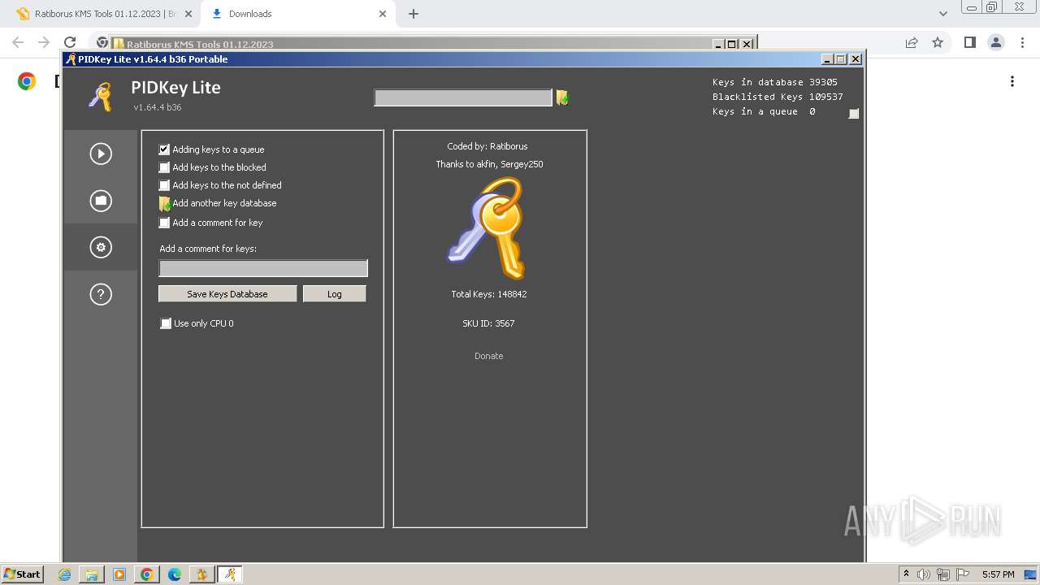This screenshot has height=585, width=1040.
Task: Click Keys in database 39305 text
Action: 775,82
